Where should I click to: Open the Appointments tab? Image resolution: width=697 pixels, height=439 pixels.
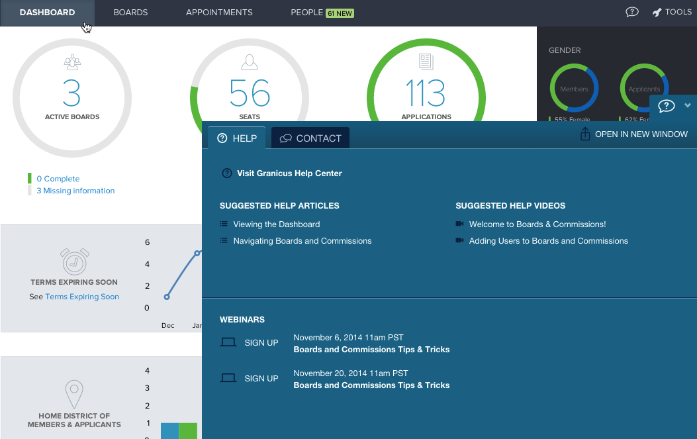219,13
